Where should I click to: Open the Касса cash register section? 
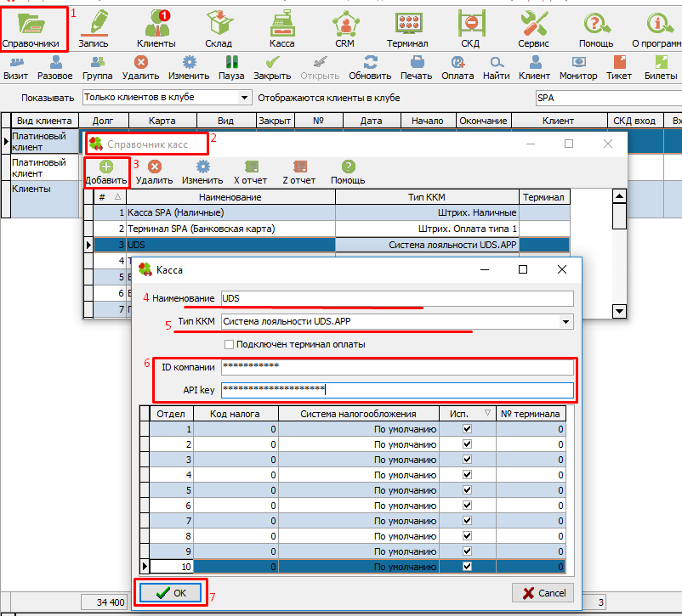tap(281, 29)
